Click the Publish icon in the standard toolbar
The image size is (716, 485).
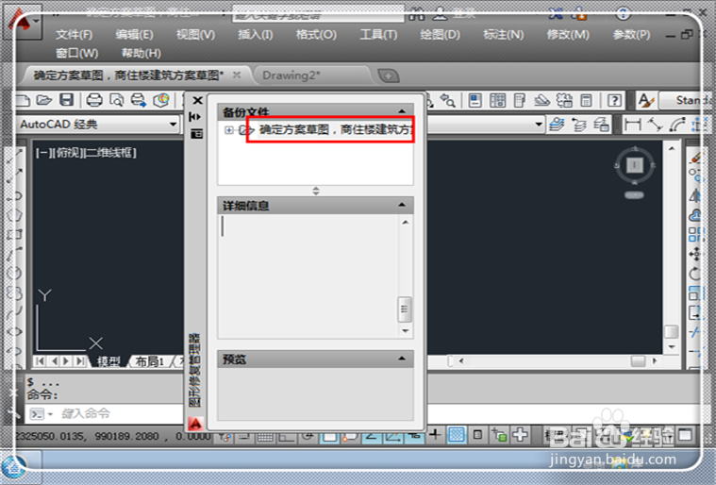pyautogui.click(x=139, y=100)
